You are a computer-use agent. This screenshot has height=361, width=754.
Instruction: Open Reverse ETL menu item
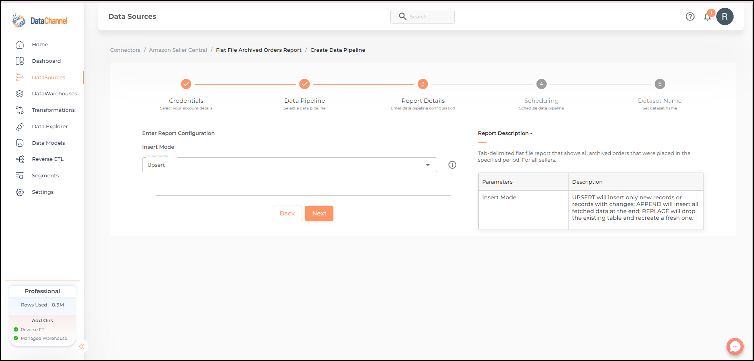pyautogui.click(x=48, y=159)
